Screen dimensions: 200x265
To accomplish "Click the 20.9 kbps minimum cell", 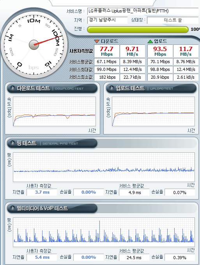I will 160,77.
